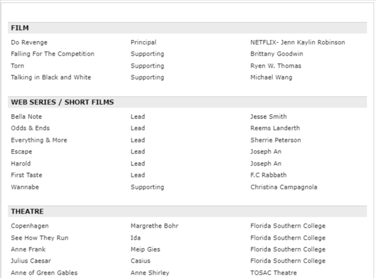The image size is (376, 278).
Task: Click the THEATRE section header
Action: click(x=27, y=211)
